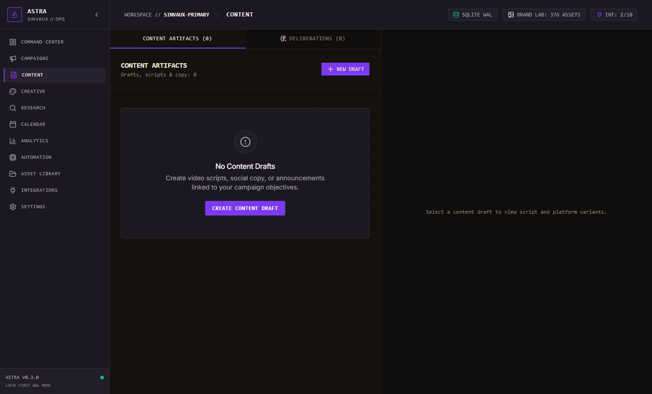This screenshot has height=394, width=652.
Task: Click the Content breadcrumb title
Action: pyautogui.click(x=239, y=15)
